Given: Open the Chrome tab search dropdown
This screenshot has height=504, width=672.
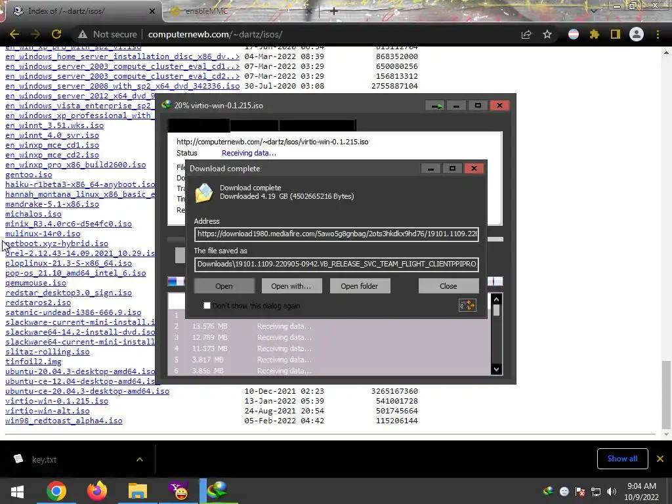Looking at the screenshot, I should tap(594, 10).
